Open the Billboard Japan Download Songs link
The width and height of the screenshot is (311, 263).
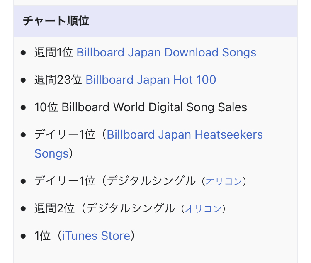[166, 53]
